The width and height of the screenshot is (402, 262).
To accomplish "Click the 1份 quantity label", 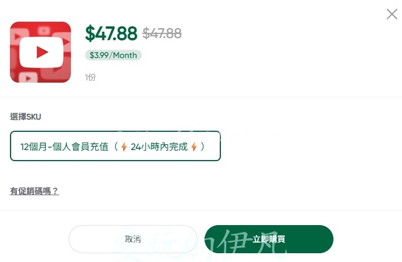I will click(90, 77).
